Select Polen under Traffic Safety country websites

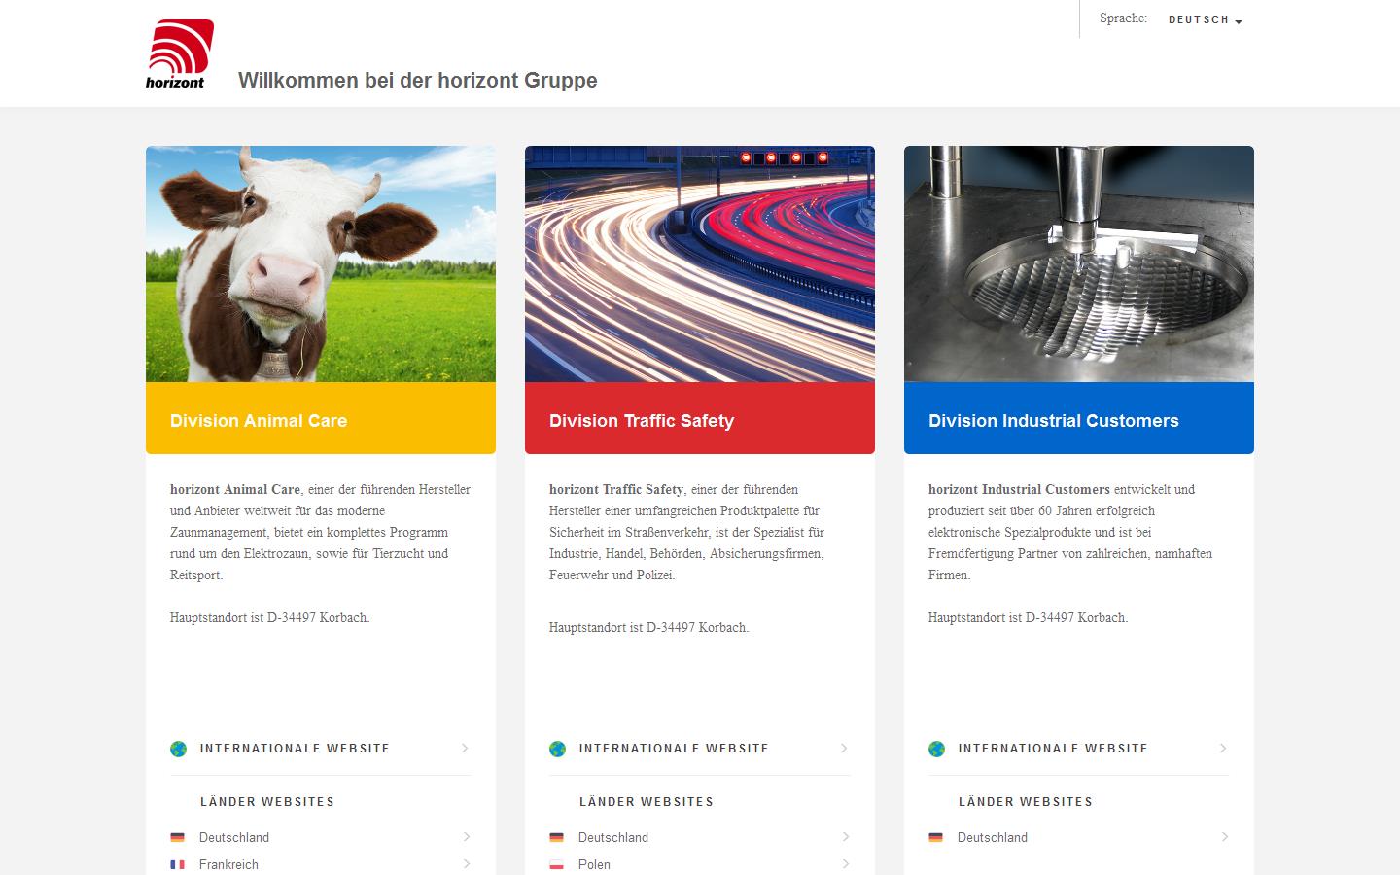point(594,864)
